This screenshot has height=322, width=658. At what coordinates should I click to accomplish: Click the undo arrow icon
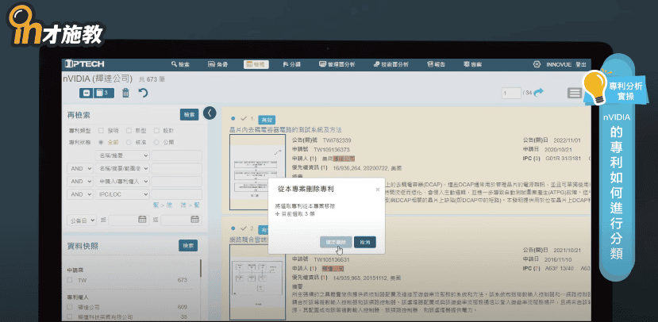coord(144,93)
